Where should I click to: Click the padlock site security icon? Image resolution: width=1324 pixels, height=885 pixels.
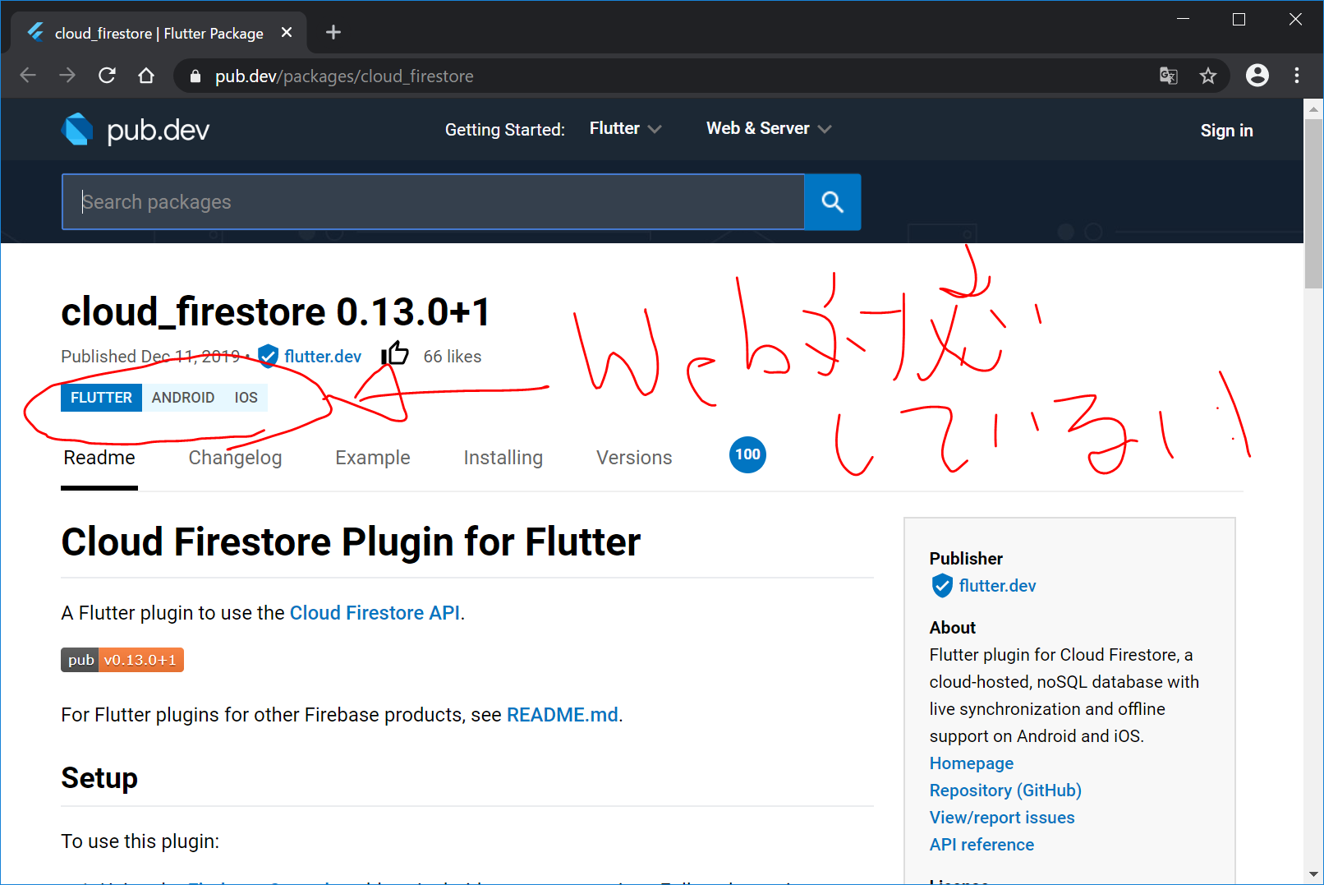pyautogui.click(x=195, y=76)
